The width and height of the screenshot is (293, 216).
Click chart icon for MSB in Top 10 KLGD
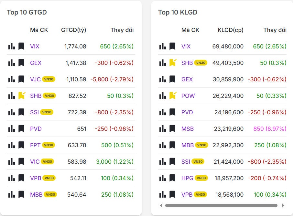163,129
